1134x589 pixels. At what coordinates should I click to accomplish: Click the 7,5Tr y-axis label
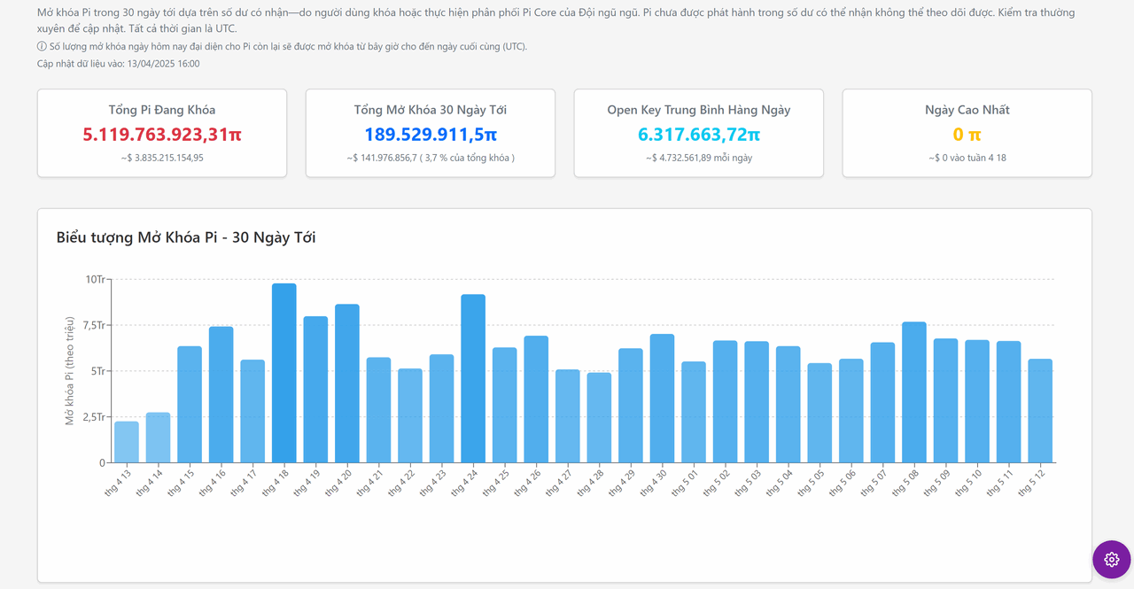click(x=93, y=325)
